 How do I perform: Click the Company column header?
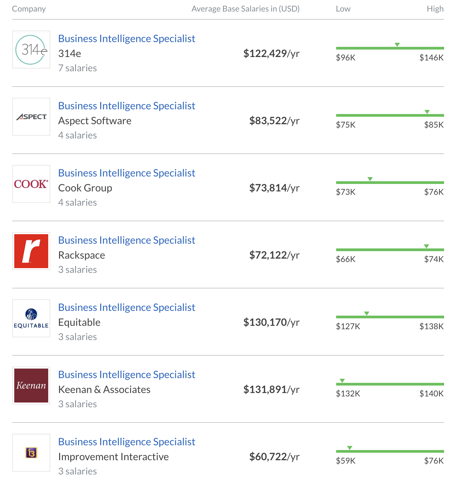coord(29,9)
